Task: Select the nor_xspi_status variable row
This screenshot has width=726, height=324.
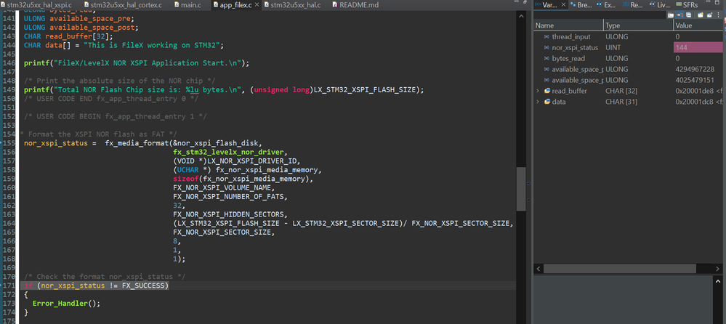Action: coord(629,47)
